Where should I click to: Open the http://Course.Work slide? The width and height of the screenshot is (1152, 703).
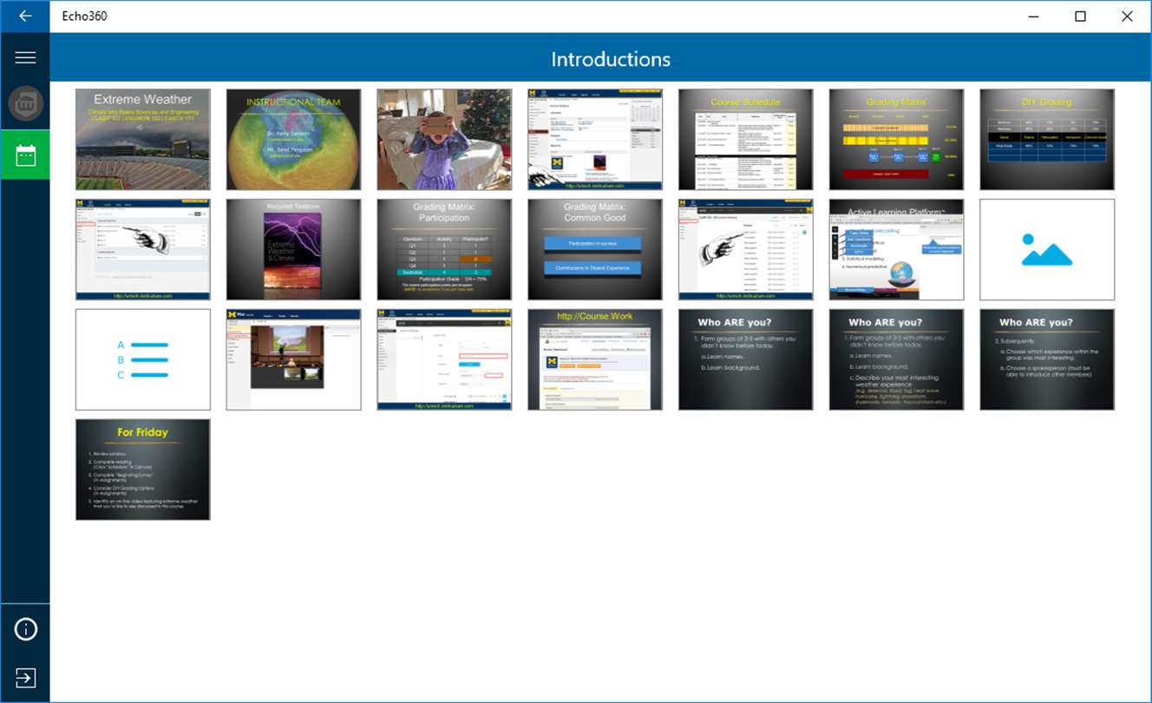[x=595, y=359]
